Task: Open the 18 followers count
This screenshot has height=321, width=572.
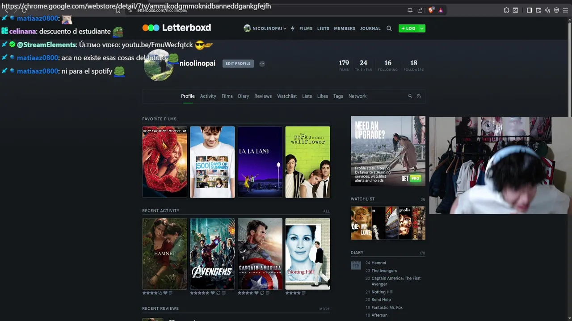Action: tap(413, 65)
